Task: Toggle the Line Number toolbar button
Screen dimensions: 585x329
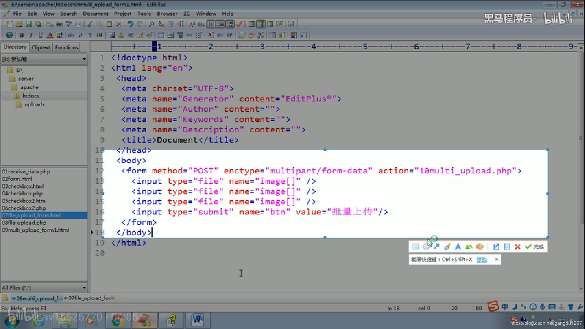Action: point(230,24)
